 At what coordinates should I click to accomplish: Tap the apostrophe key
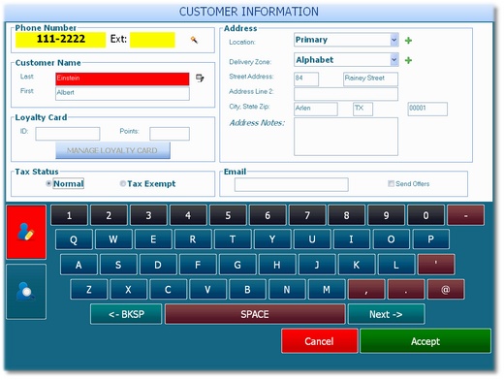pyautogui.click(x=436, y=265)
